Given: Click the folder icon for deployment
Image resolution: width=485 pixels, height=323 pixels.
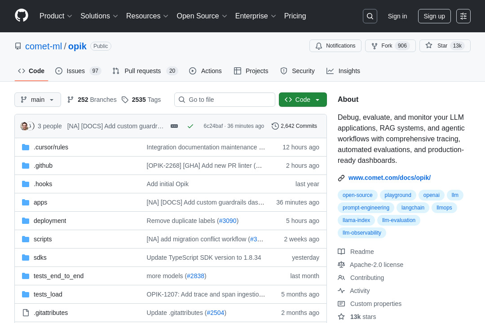Looking at the screenshot, I should click(x=26, y=221).
